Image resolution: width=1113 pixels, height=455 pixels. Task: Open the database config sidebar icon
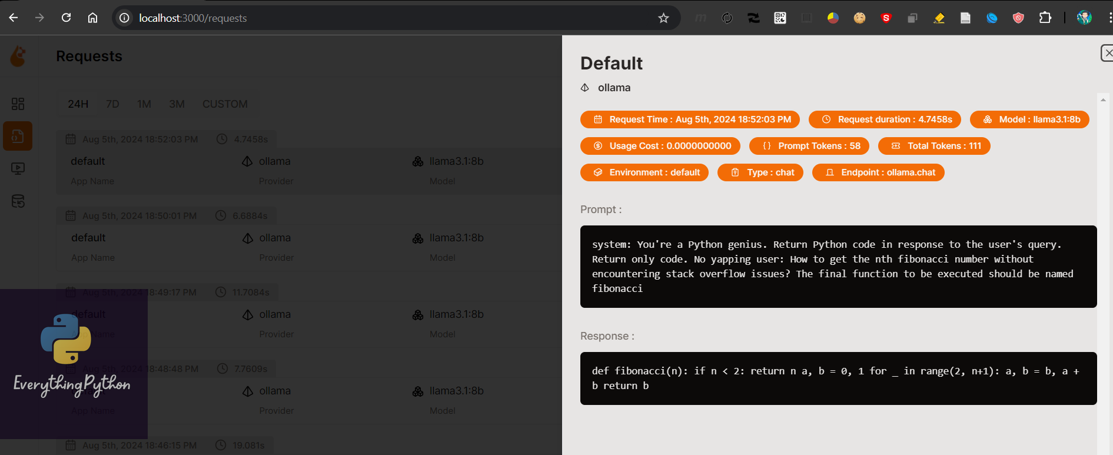pos(18,201)
